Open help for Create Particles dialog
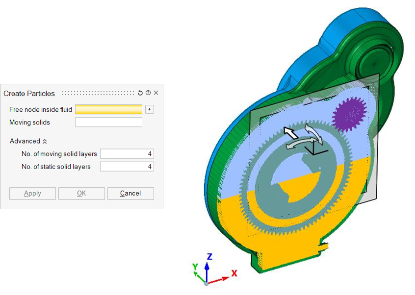The height and width of the screenshot is (295, 415). coord(148,93)
